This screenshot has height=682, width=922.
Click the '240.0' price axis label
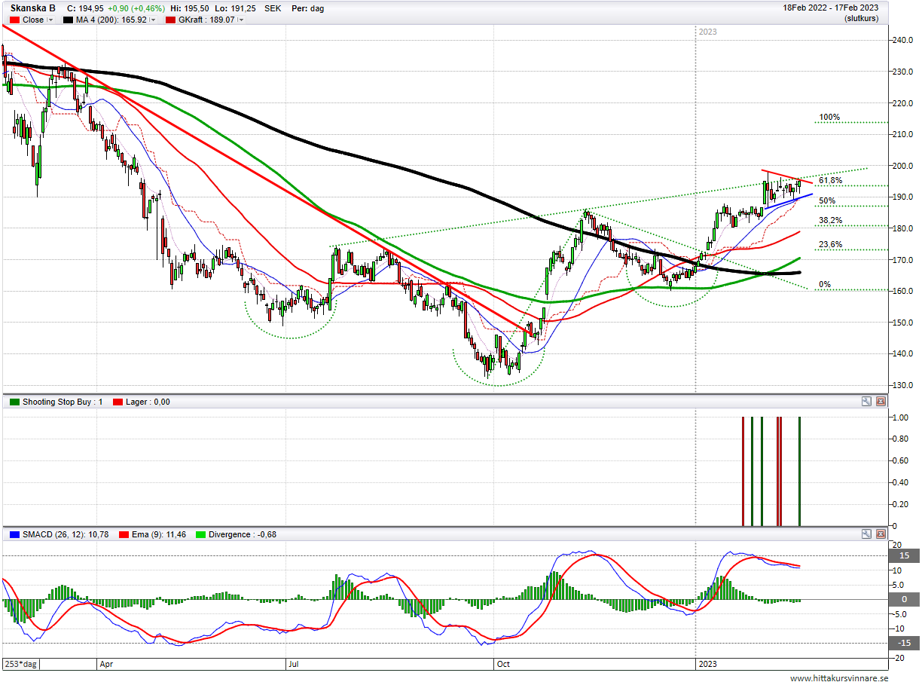coord(904,41)
